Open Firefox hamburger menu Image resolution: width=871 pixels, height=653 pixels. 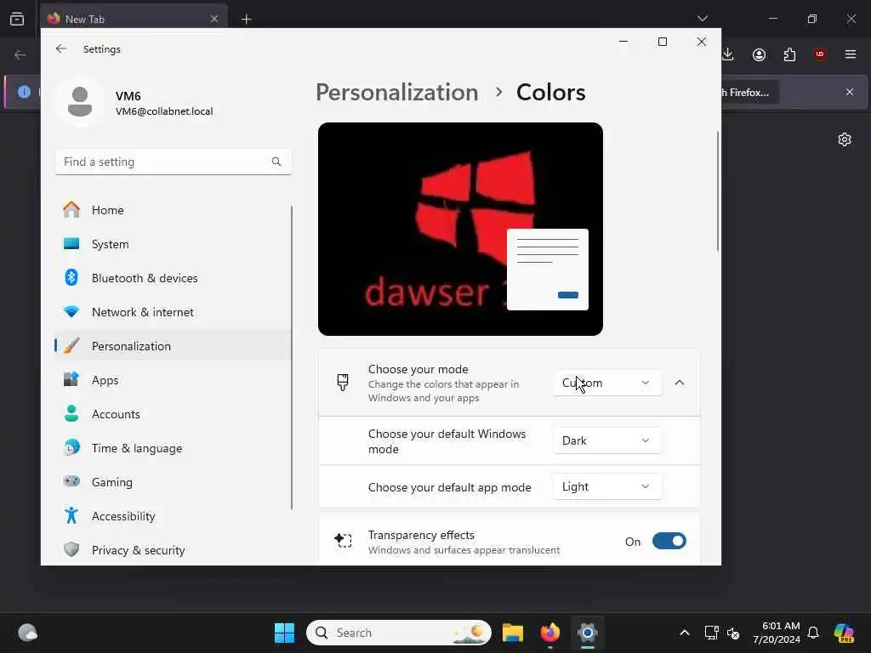pyautogui.click(x=851, y=54)
